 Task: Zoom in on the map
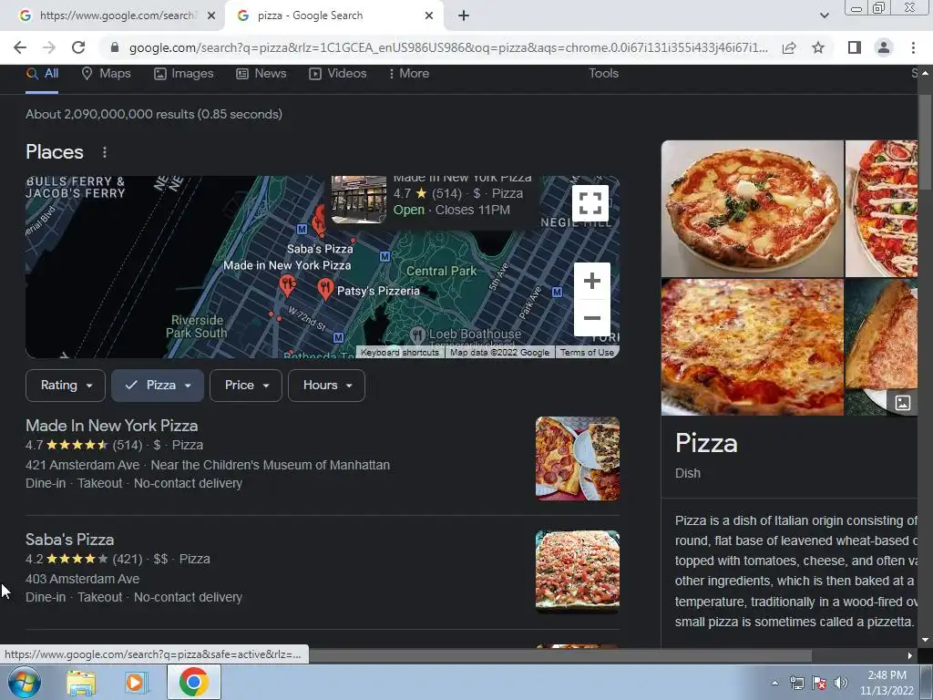click(x=591, y=281)
